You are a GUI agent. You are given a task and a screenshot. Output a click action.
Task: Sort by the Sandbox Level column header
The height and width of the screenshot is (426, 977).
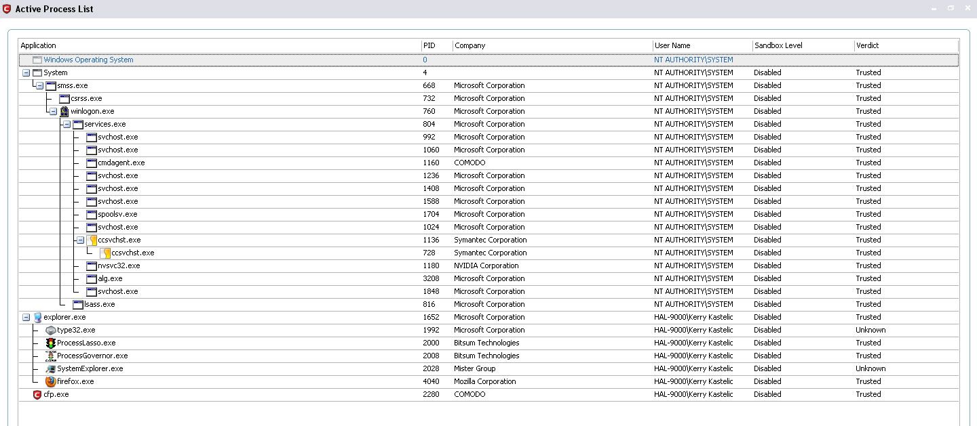point(803,45)
